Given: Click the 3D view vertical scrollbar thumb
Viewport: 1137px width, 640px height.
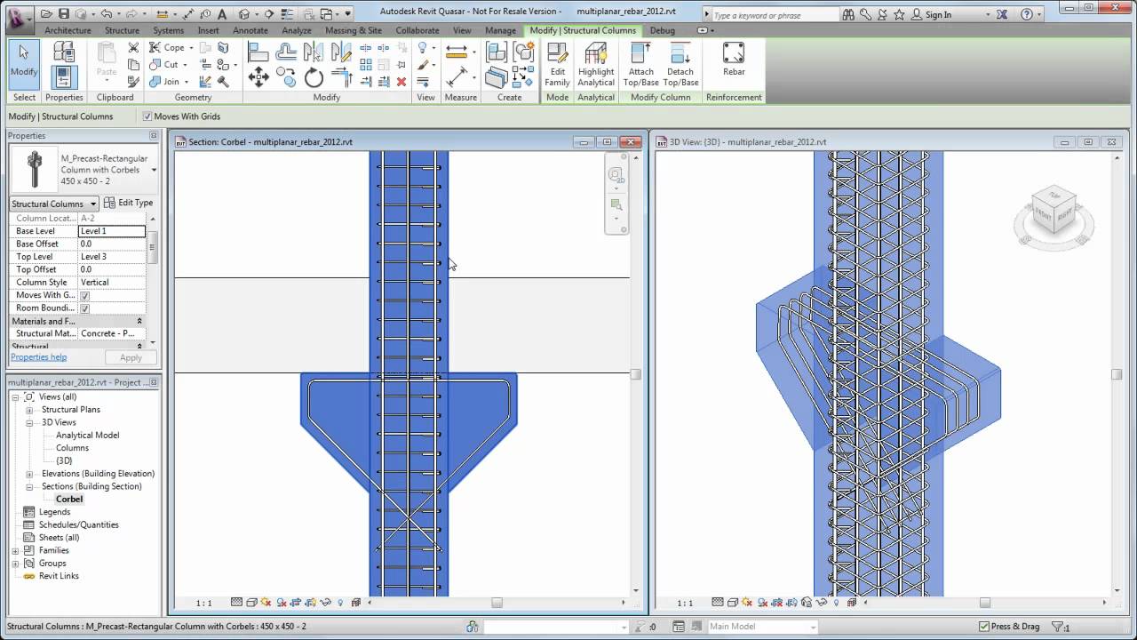Looking at the screenshot, I should coord(1117,374).
